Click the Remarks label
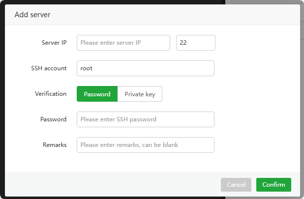This screenshot has width=304, height=199. point(55,145)
